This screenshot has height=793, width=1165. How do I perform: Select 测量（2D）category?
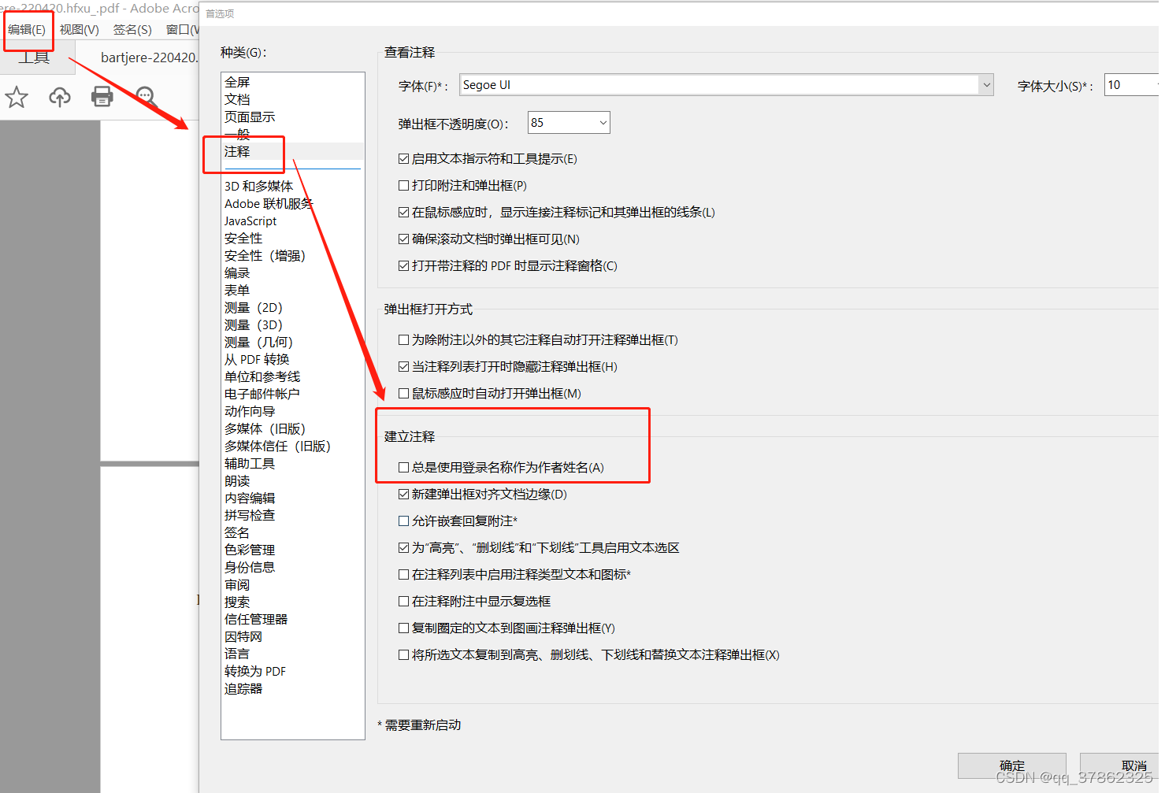(x=254, y=307)
